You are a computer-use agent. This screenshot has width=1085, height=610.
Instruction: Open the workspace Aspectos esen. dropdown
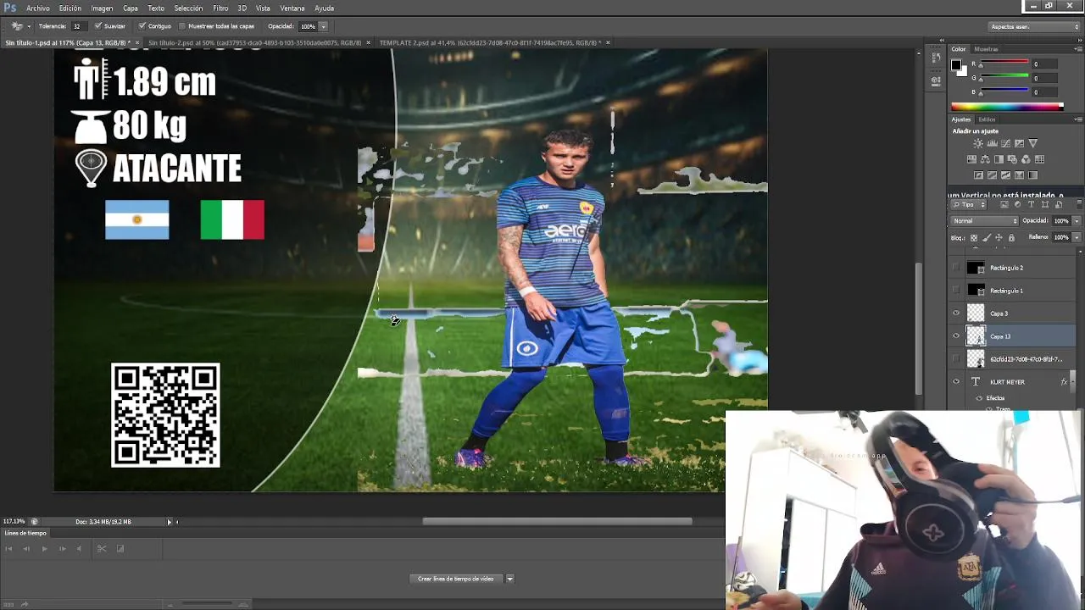coord(1034,26)
